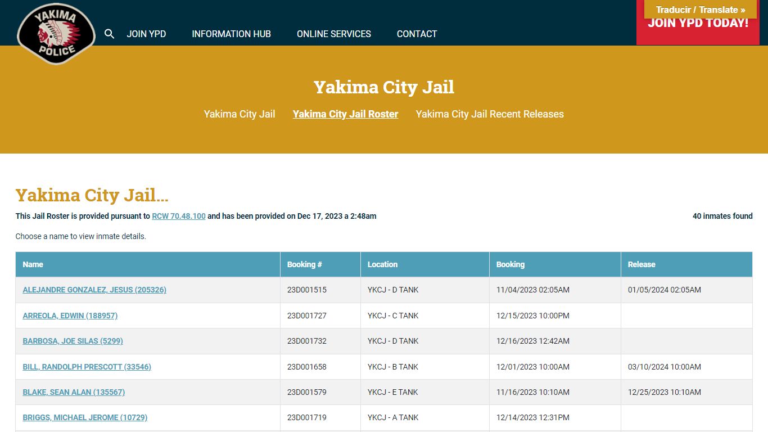Open BRIGGS, MICHAEL JEROME inmate record

click(85, 417)
